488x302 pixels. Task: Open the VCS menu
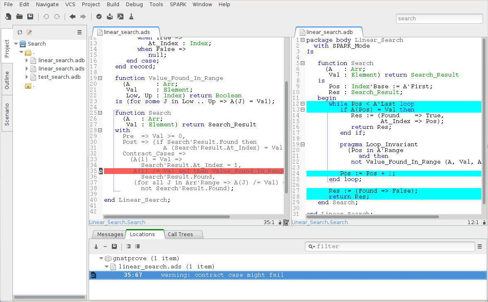(x=70, y=5)
